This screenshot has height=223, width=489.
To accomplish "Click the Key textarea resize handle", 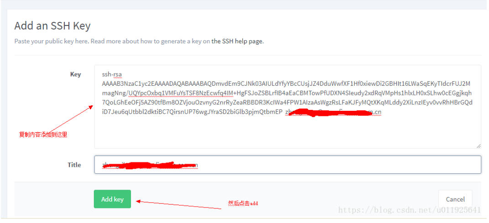I will click(478, 145).
